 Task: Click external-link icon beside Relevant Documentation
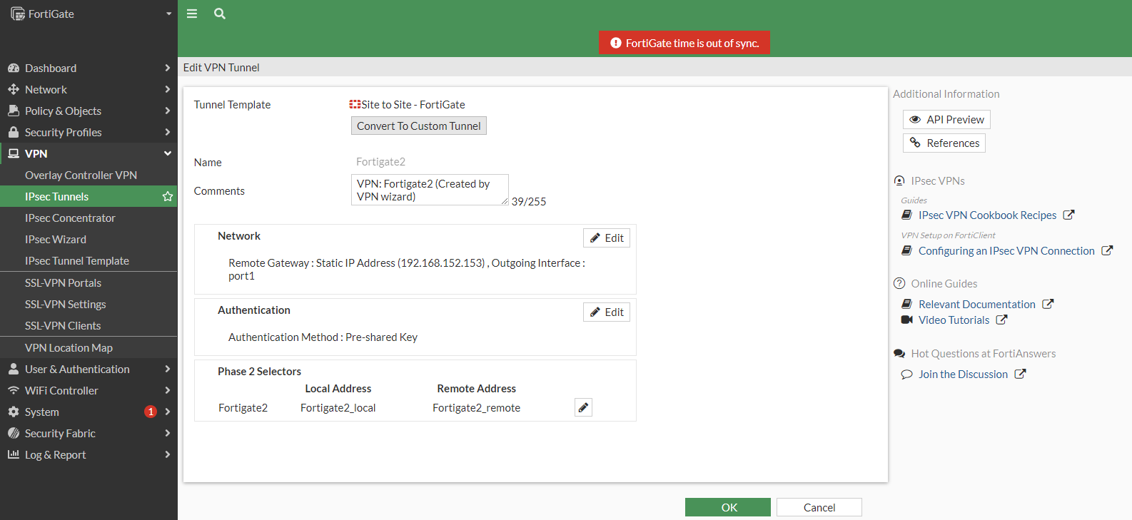pyautogui.click(x=1048, y=304)
